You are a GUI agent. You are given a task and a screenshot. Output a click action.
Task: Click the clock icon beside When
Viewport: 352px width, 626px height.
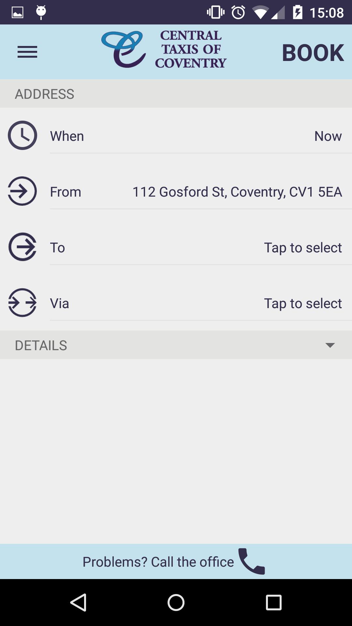(22, 135)
